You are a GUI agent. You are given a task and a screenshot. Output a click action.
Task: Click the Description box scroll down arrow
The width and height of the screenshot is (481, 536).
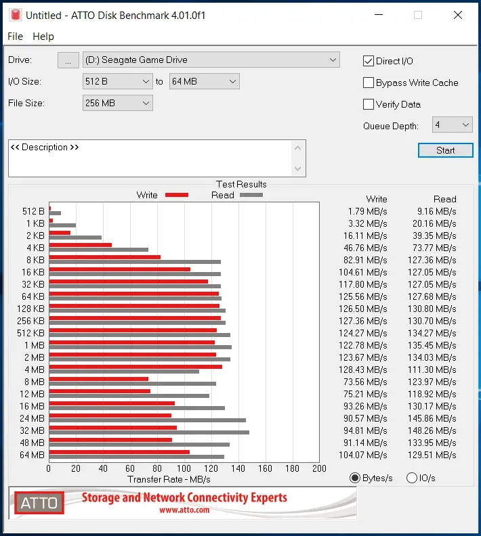(297, 169)
